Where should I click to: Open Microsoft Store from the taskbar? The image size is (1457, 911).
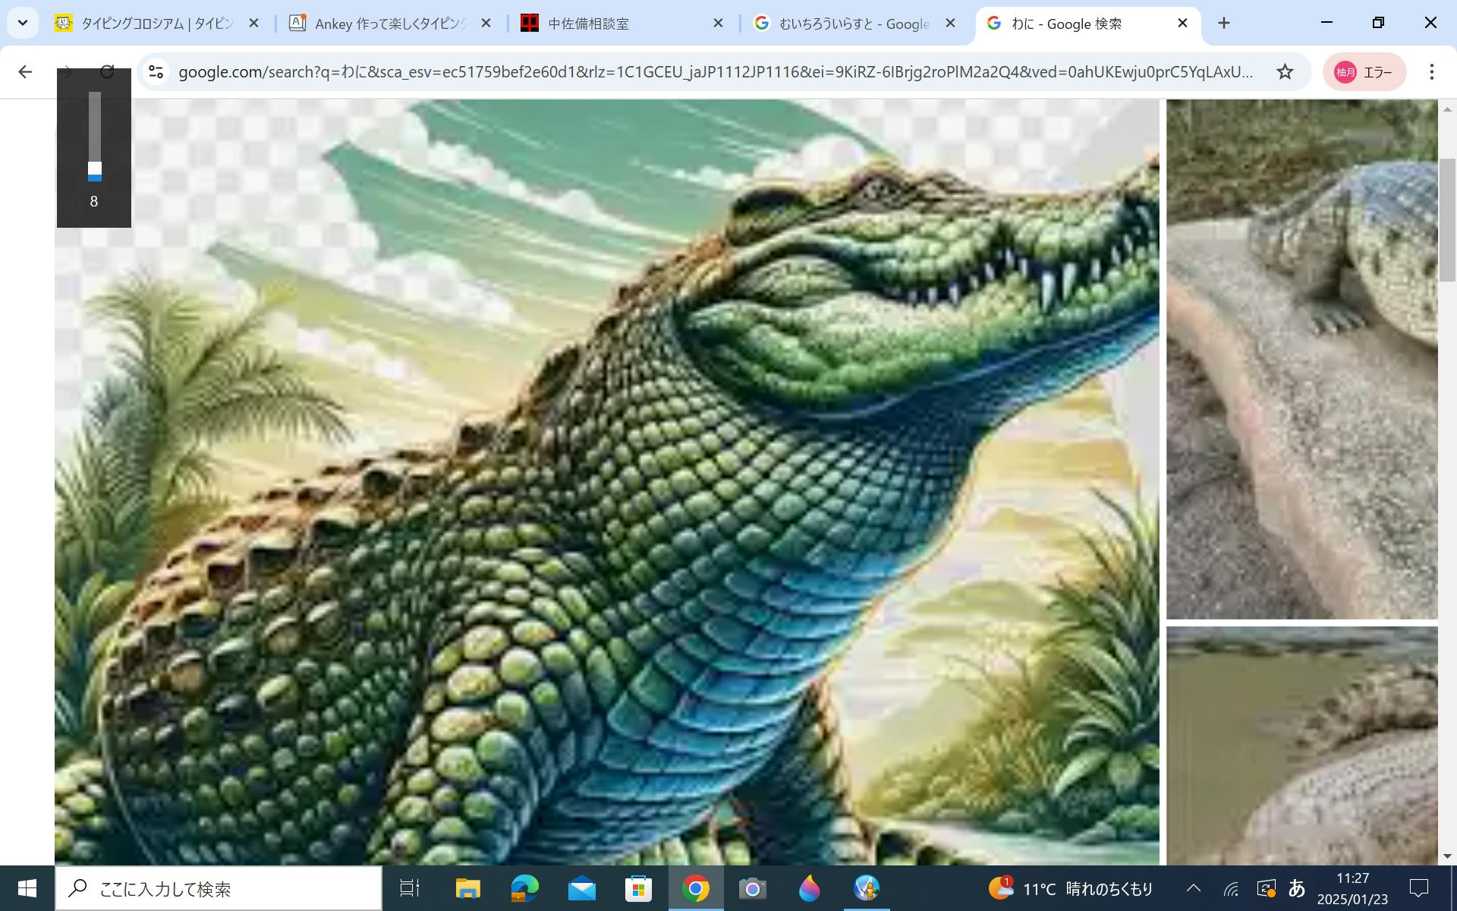point(638,888)
